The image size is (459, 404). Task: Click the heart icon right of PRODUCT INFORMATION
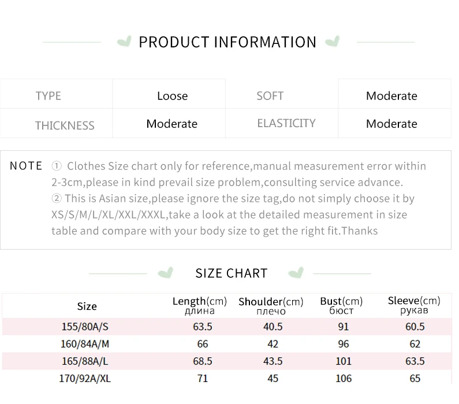pyautogui.click(x=333, y=42)
